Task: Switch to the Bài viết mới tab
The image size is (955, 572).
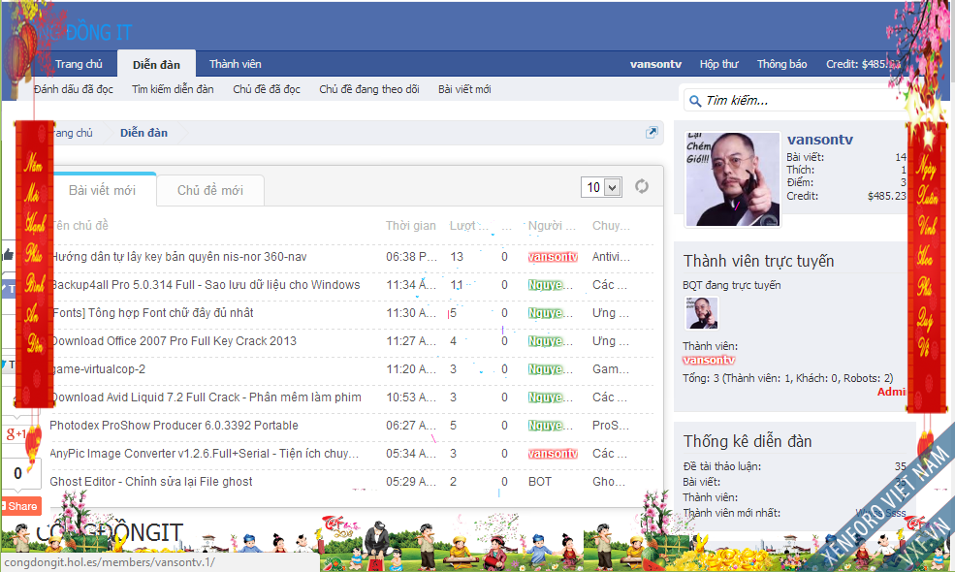Action: [x=103, y=190]
